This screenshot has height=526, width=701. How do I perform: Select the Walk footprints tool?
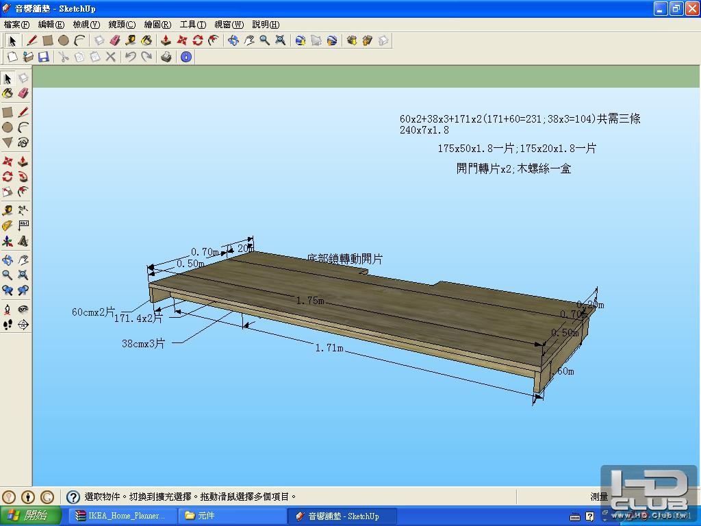pyautogui.click(x=8, y=325)
